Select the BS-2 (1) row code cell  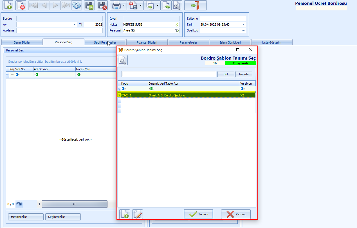(134, 95)
